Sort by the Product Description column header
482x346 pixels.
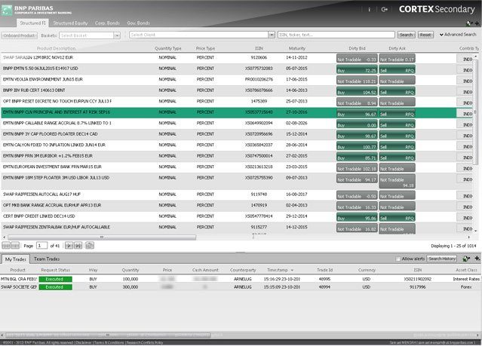[x=56, y=48]
